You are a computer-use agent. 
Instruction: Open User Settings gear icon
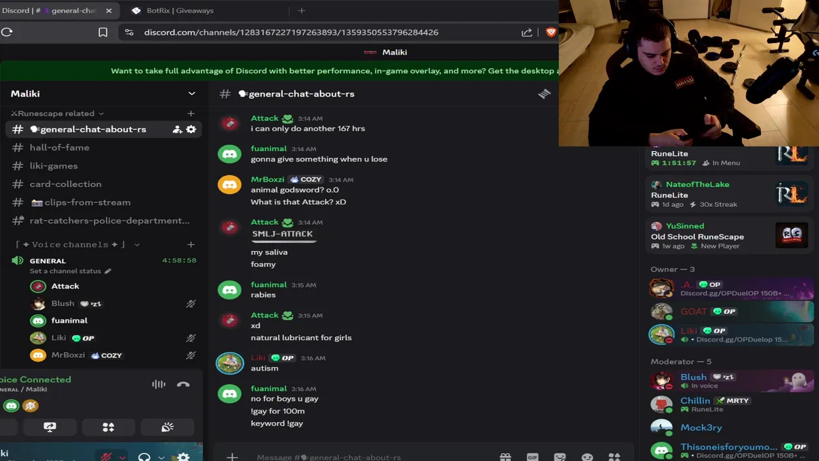184,457
